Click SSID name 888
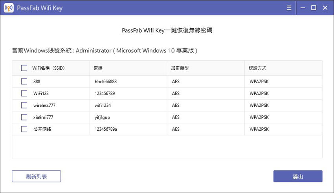The height and width of the screenshot is (193, 334). click(37, 82)
